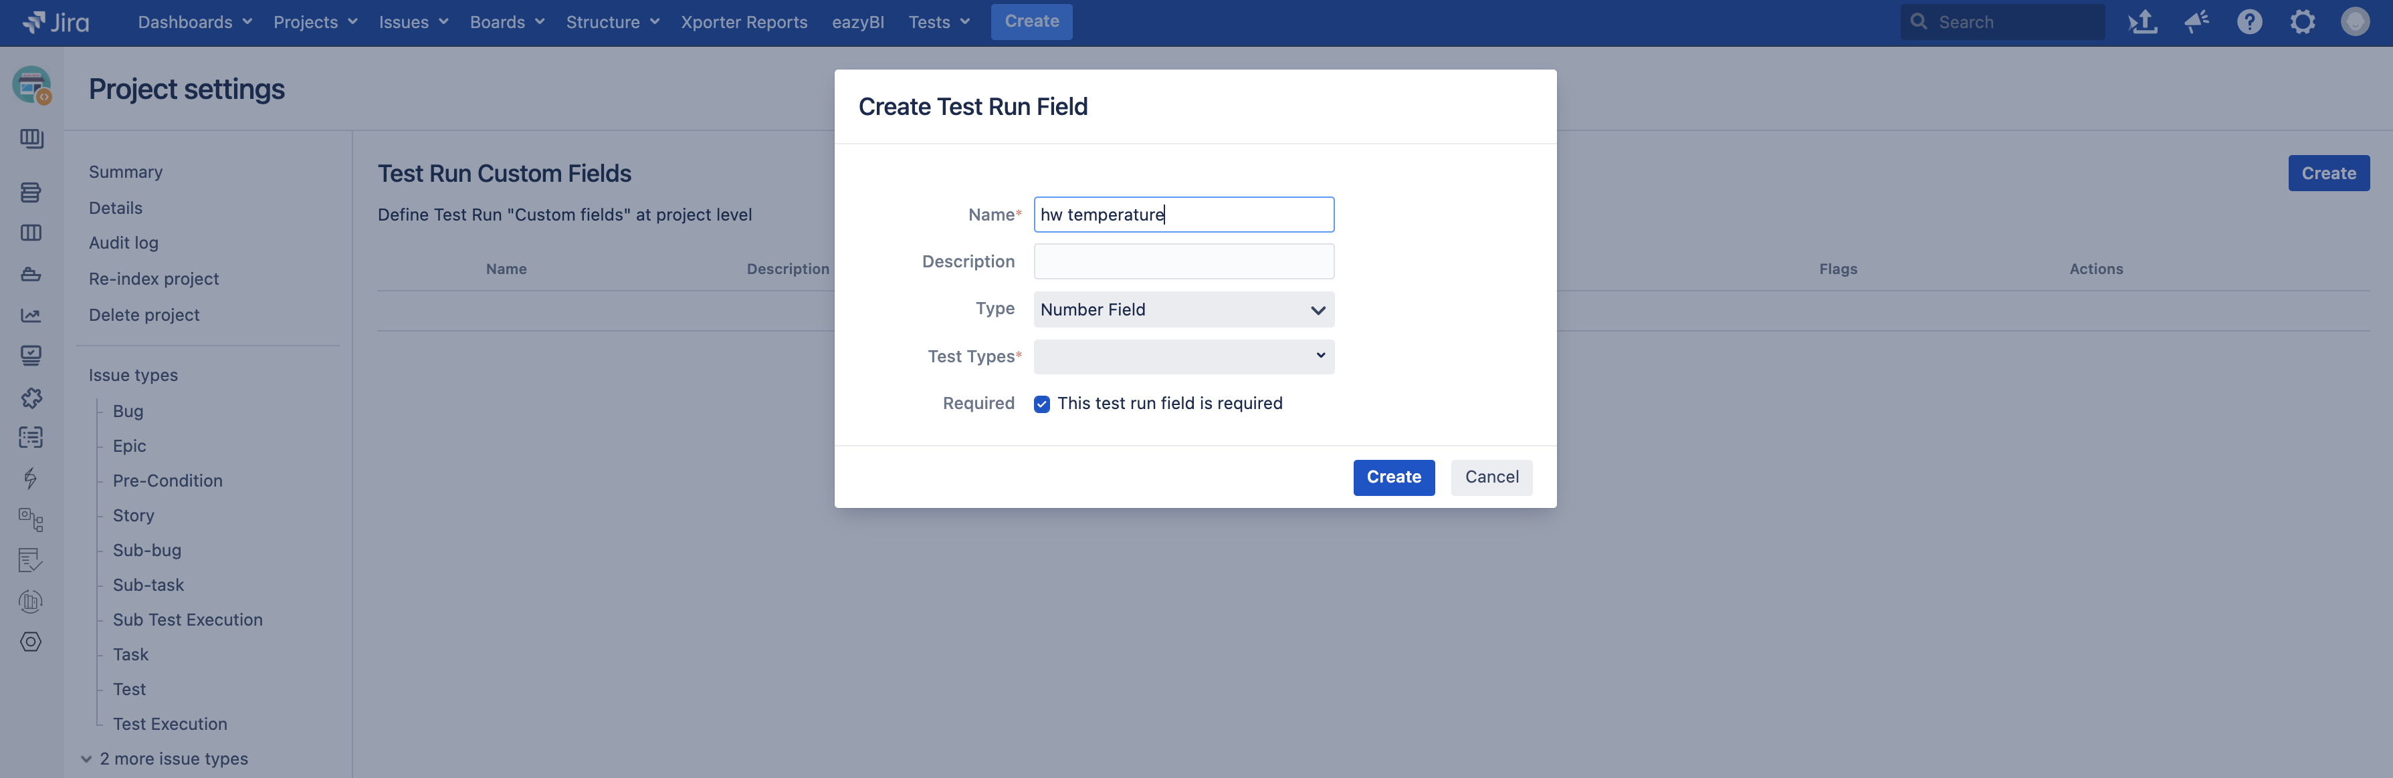2393x778 pixels.
Task: Open the Xporter Reports menu item
Action: click(x=744, y=21)
